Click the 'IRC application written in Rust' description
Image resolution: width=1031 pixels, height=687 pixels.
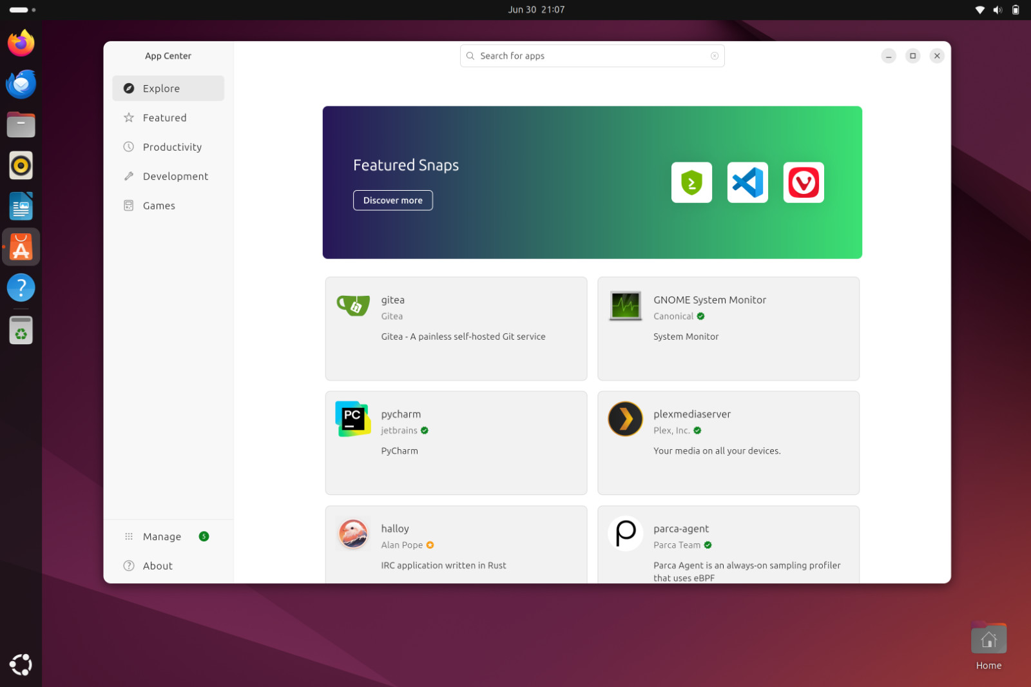(443, 565)
